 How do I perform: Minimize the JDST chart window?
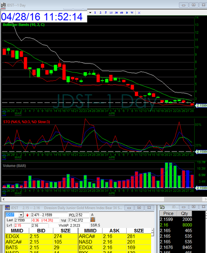point(184,5)
